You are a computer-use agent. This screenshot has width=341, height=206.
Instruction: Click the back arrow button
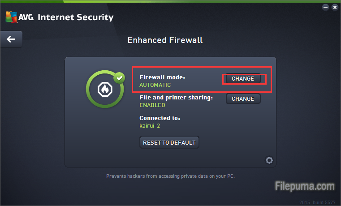(x=11, y=39)
